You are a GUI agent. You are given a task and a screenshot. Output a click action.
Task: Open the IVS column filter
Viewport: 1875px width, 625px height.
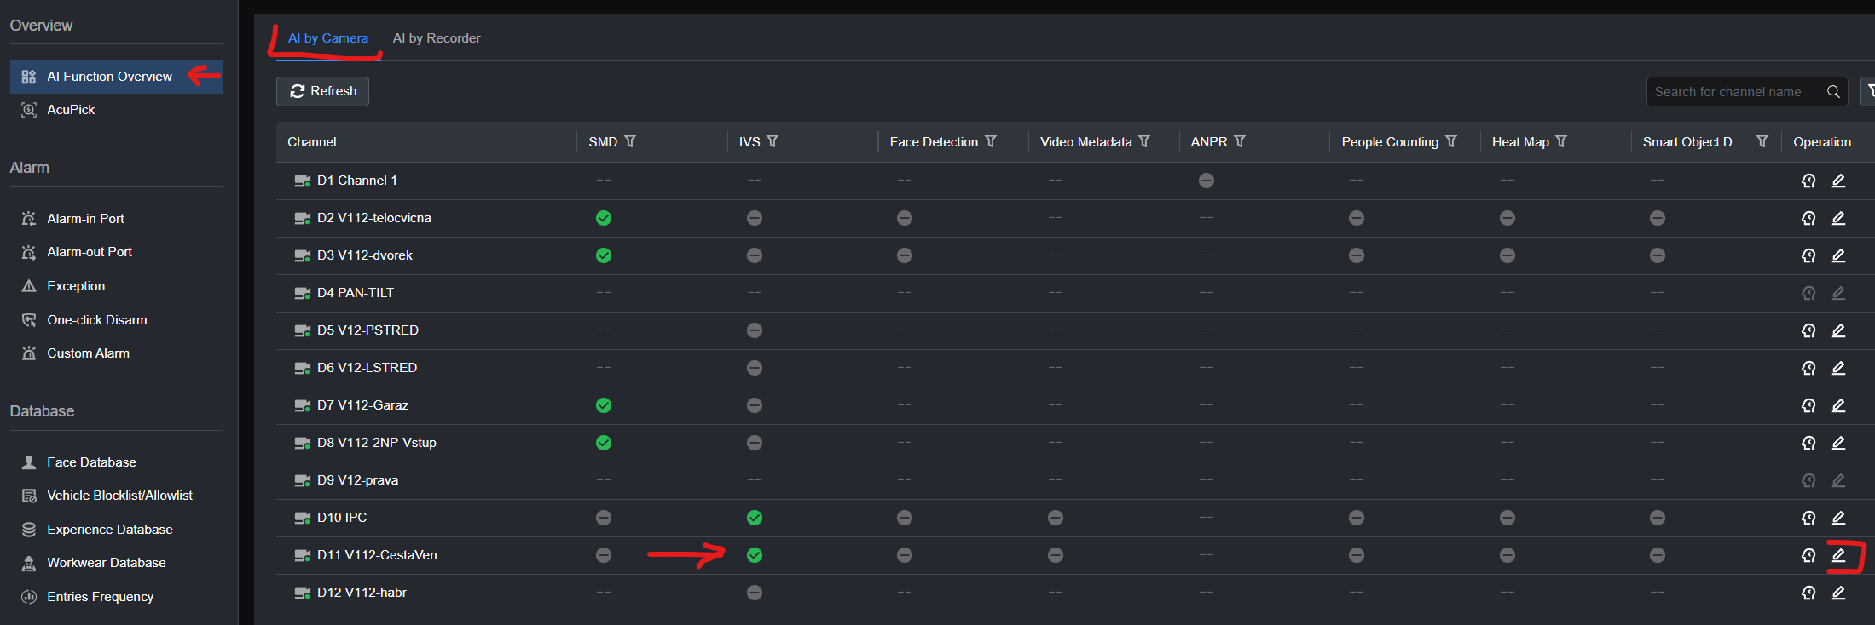click(x=773, y=141)
